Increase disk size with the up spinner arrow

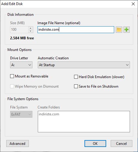pos(31,28)
